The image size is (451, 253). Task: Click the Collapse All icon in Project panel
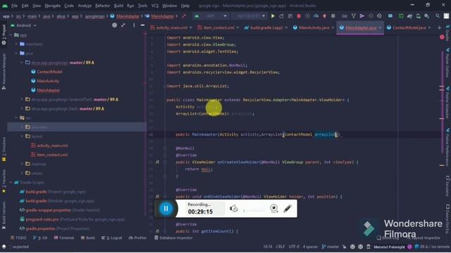[x=123, y=25]
